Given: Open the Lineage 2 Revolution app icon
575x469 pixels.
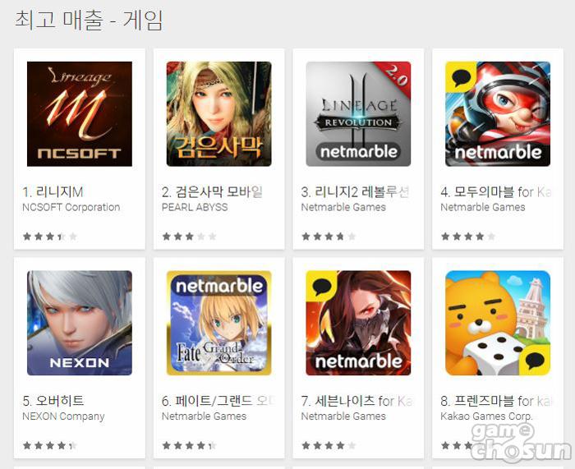Looking at the screenshot, I should 358,113.
